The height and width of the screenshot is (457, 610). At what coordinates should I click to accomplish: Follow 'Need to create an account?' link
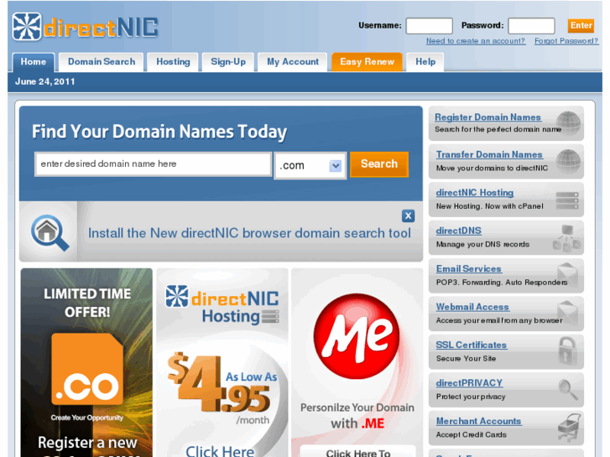[476, 41]
